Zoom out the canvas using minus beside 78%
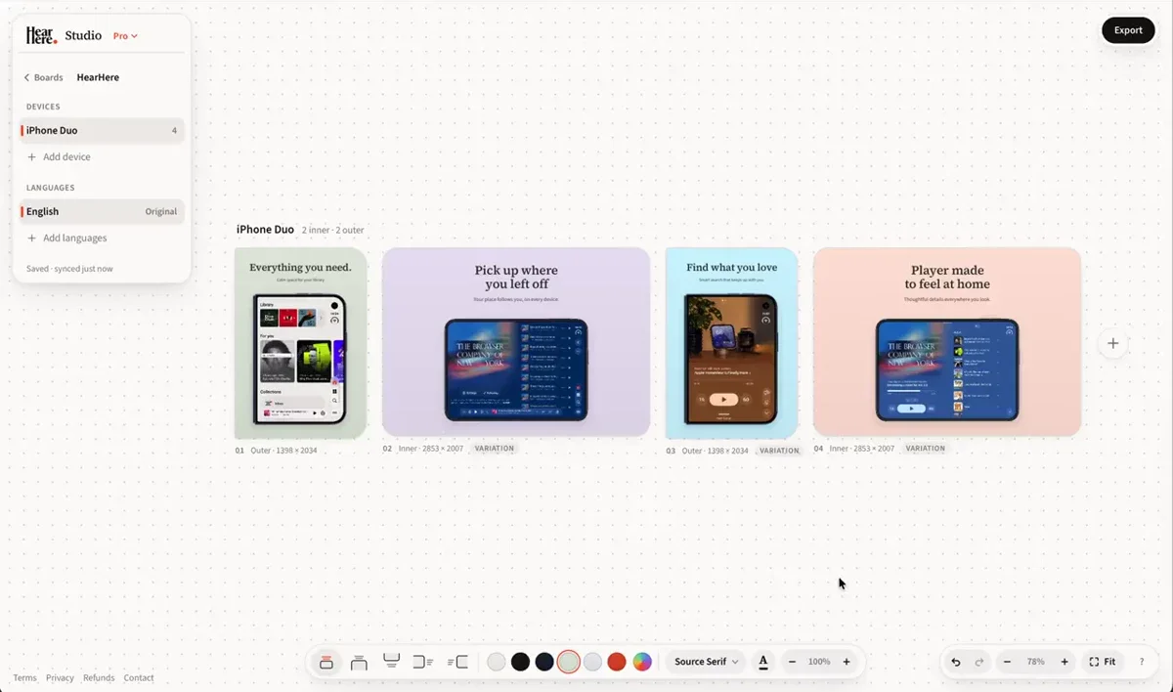This screenshot has width=1173, height=692. [1007, 662]
